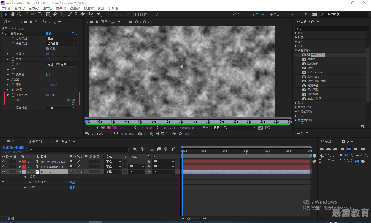Open the 混合模式 dropdown set to 正常
Screen dimensions: 371x223
pyautogui.click(x=61, y=108)
